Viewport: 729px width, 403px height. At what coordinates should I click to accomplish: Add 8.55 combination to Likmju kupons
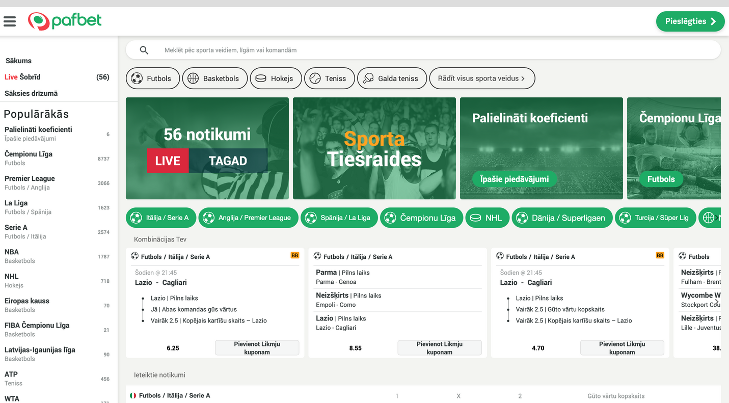point(440,348)
